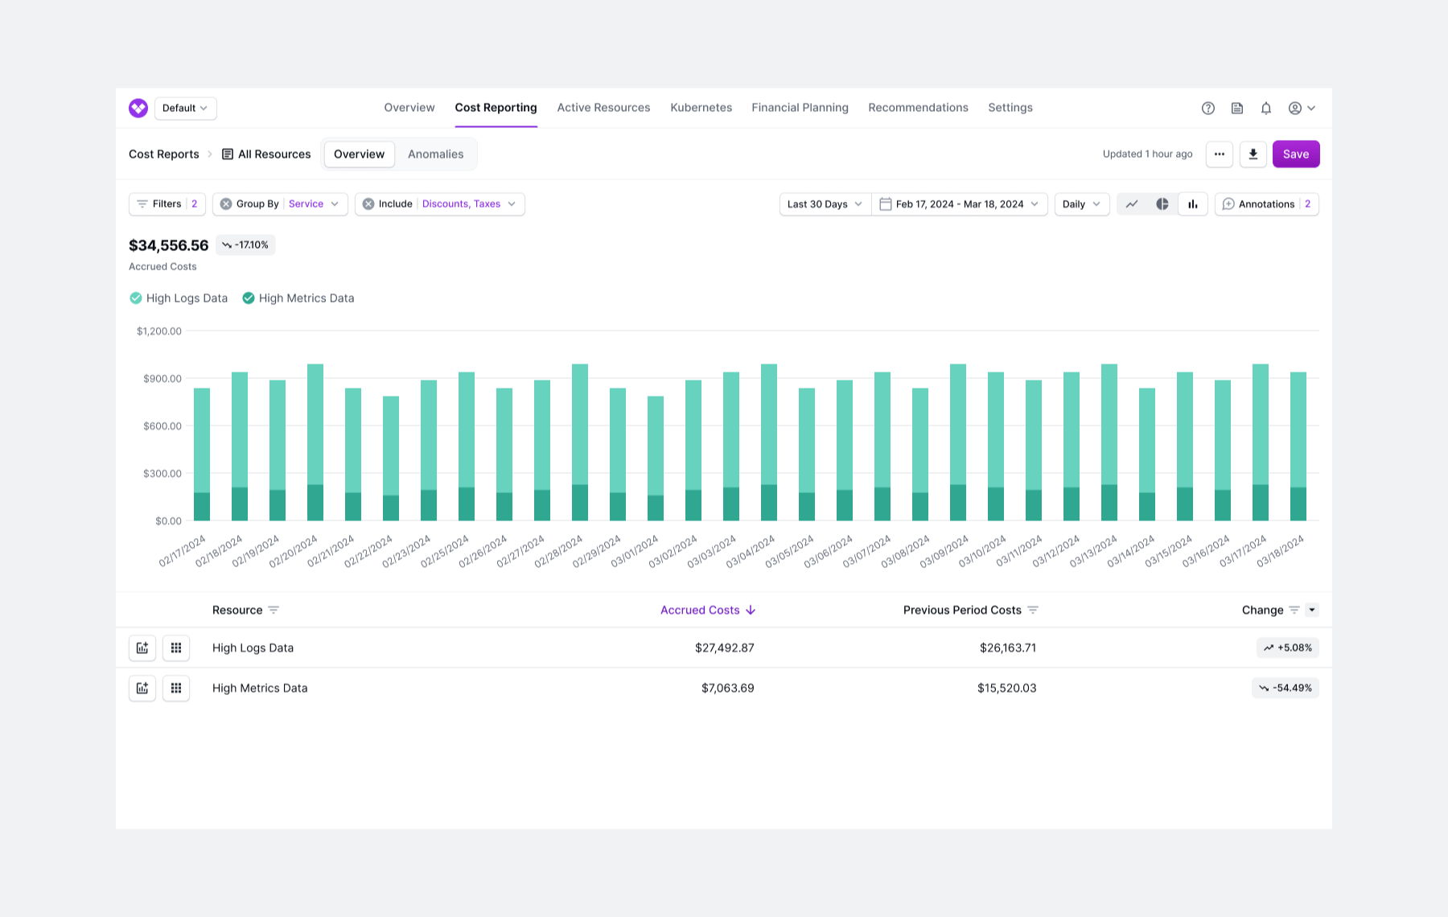Image resolution: width=1448 pixels, height=917 pixels.
Task: Expand the Last 30 Days dropdown
Action: [x=825, y=204]
